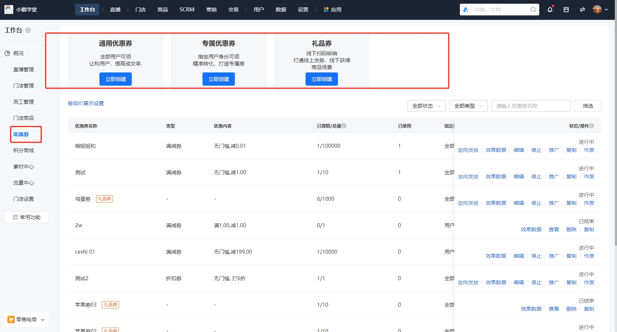Click the 应用 colored icon in navbar
The width and height of the screenshot is (617, 332).
(325, 9)
